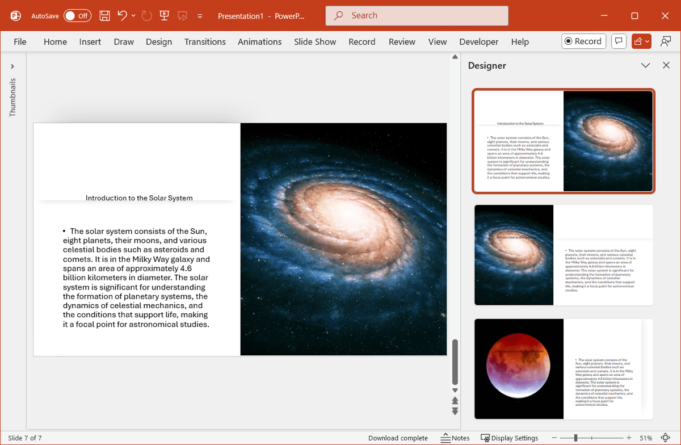Click the zoom in plus button

[629, 438]
